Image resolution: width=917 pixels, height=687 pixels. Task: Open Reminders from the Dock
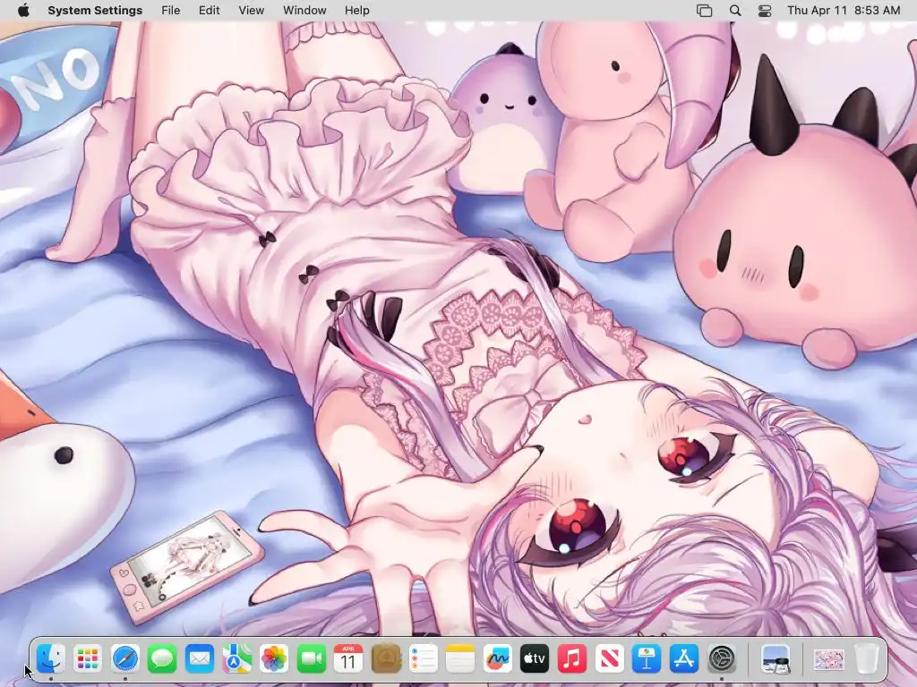click(x=423, y=659)
